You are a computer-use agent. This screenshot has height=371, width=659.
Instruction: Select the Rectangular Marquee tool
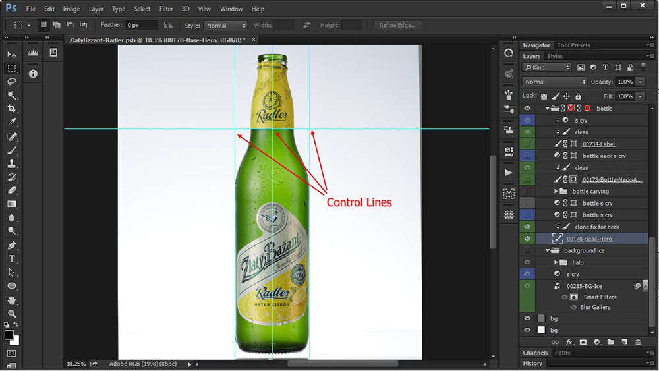click(12, 68)
